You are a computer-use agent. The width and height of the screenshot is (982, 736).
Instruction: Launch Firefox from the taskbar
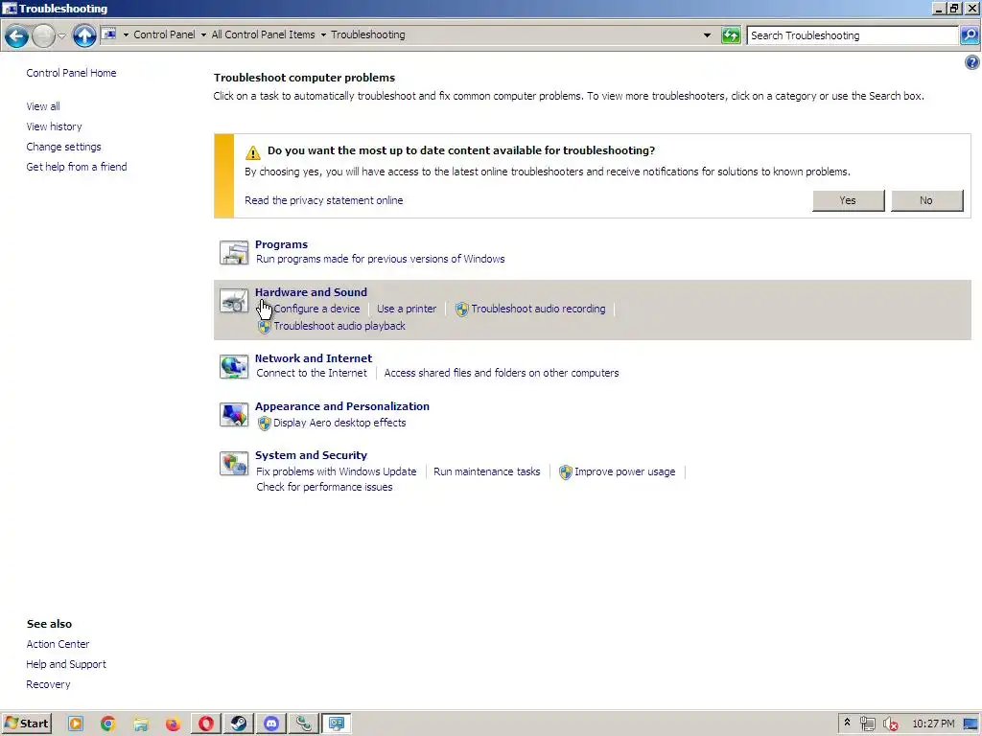(x=173, y=724)
